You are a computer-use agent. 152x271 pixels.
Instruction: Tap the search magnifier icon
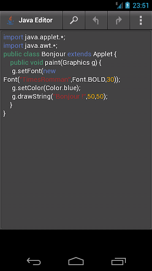pos(74,20)
